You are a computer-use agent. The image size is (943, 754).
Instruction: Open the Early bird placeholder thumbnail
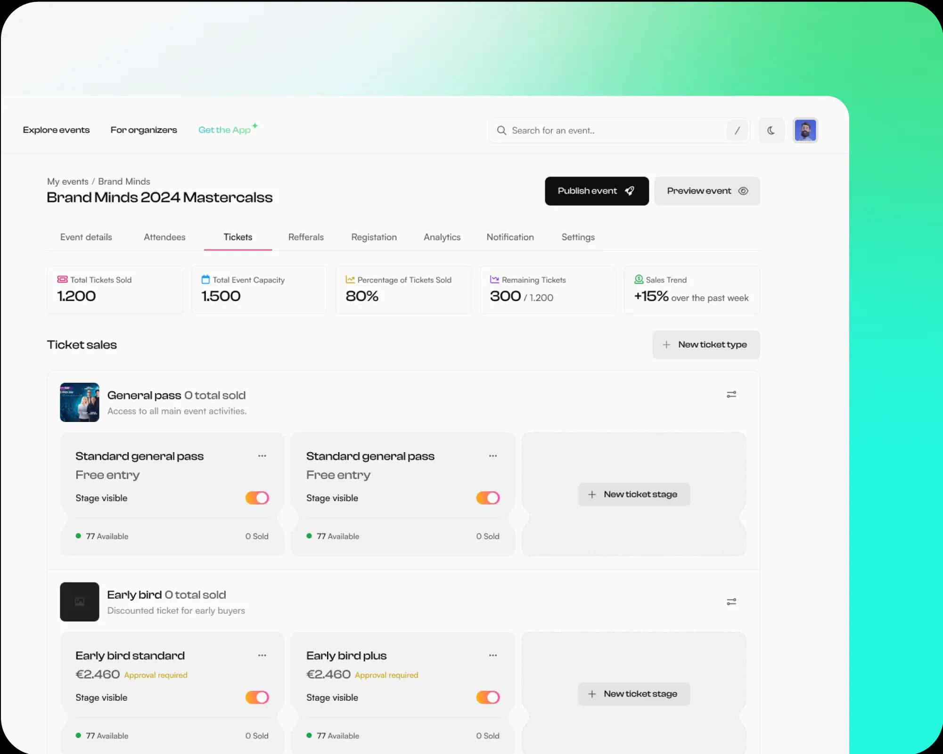pos(80,602)
